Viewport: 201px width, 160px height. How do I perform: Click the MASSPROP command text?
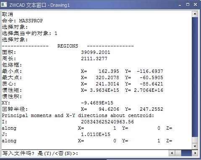(31, 21)
